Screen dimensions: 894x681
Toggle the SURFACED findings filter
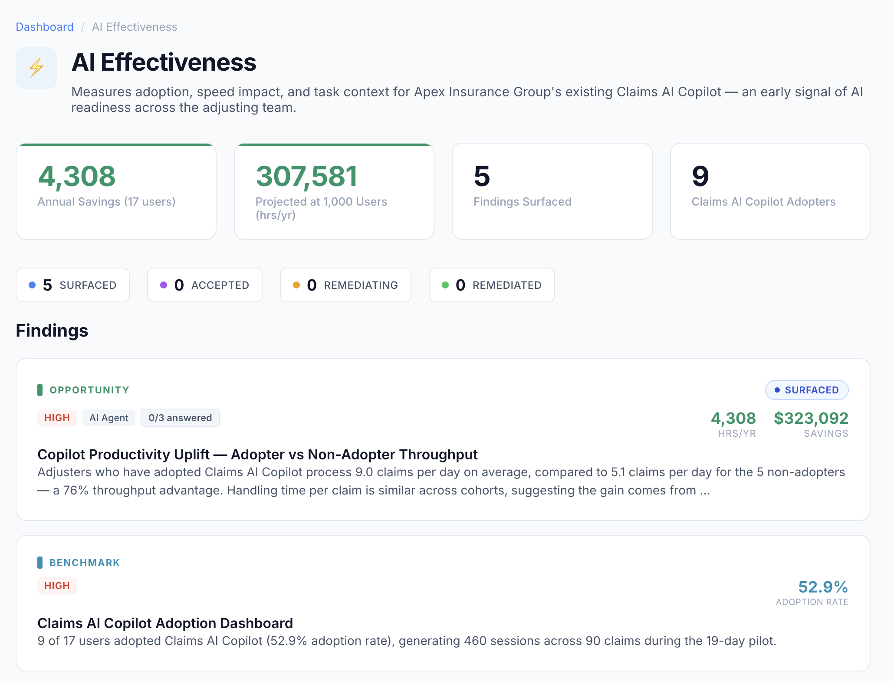tap(72, 285)
